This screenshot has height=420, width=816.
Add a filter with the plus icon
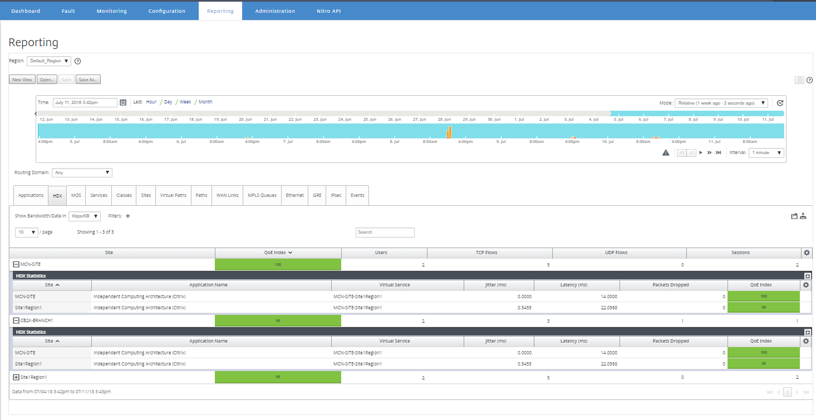[x=127, y=216]
